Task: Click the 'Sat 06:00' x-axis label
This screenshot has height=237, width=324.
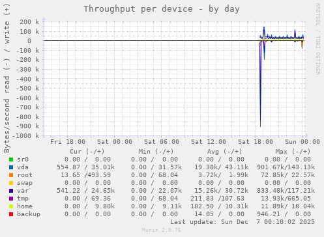Action: coord(162,142)
